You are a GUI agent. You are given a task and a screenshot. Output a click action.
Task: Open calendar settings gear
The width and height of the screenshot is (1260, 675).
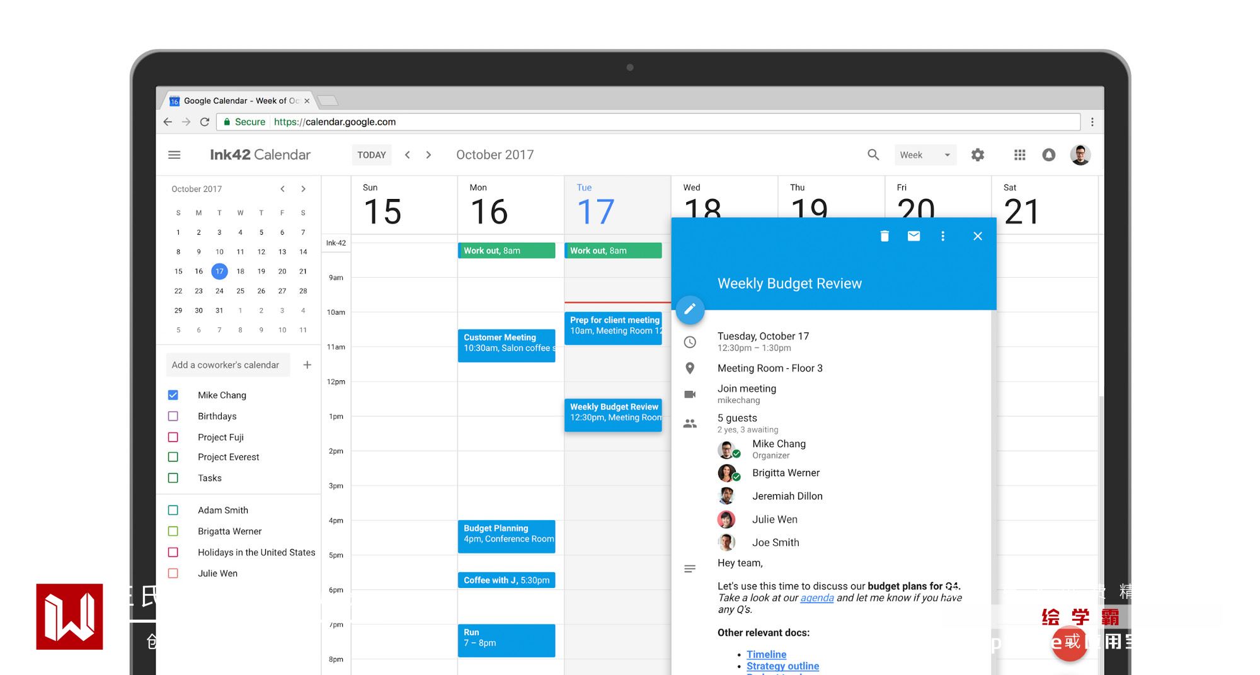click(x=978, y=155)
